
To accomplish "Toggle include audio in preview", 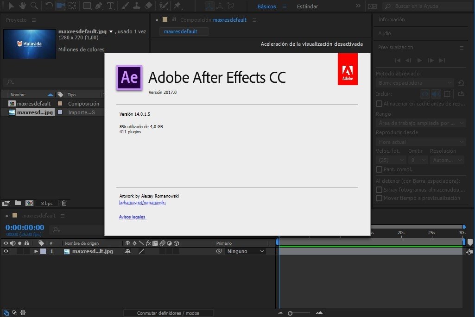I will pos(436,94).
